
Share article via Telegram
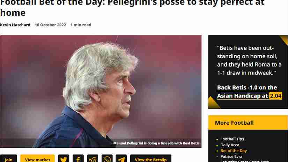(x=121, y=159)
